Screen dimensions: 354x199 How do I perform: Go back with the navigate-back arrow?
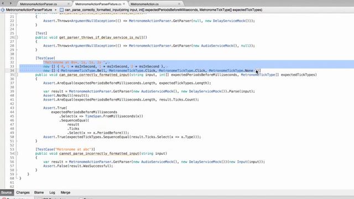[x=3, y=3]
